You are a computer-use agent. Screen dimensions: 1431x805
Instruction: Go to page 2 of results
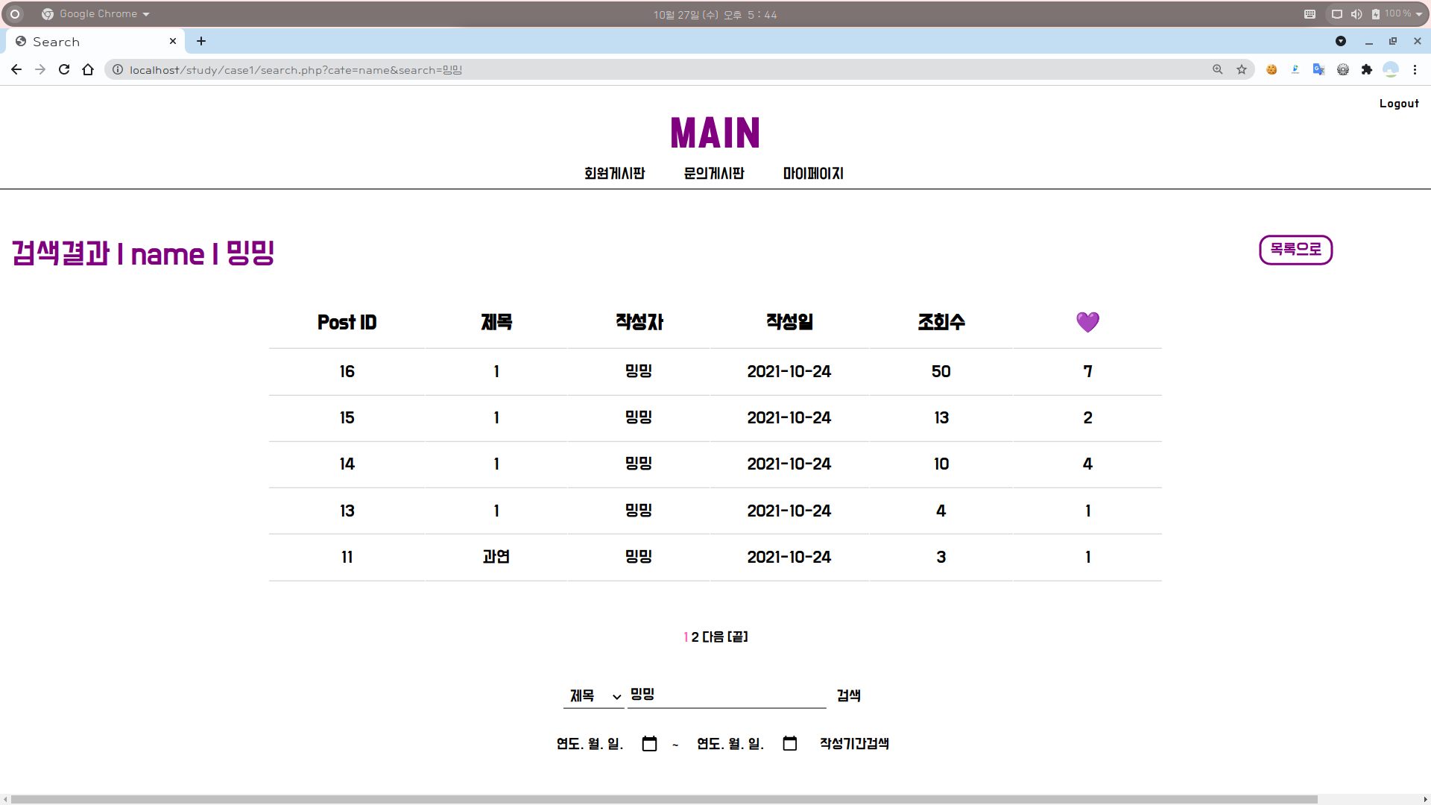point(695,637)
